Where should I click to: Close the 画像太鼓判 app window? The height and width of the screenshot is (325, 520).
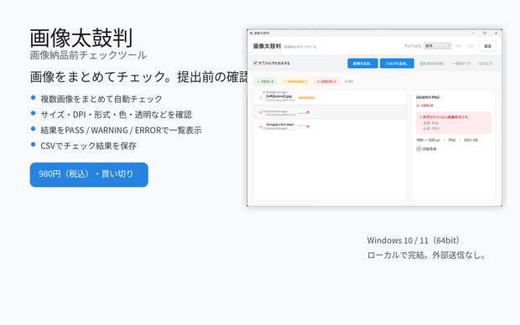(x=497, y=34)
